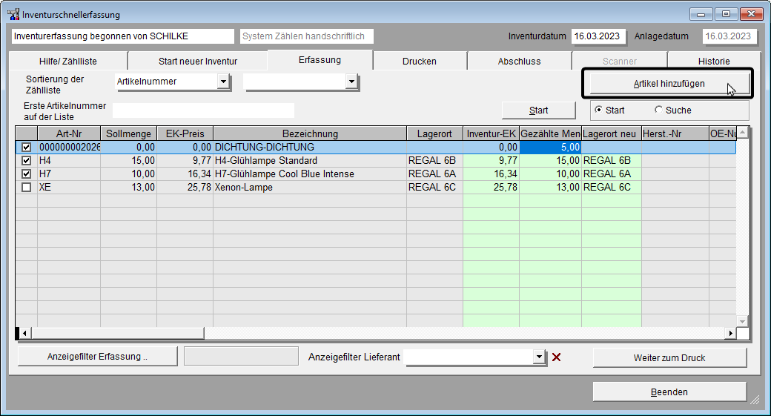Click the Bezeichnung column header

click(310, 133)
